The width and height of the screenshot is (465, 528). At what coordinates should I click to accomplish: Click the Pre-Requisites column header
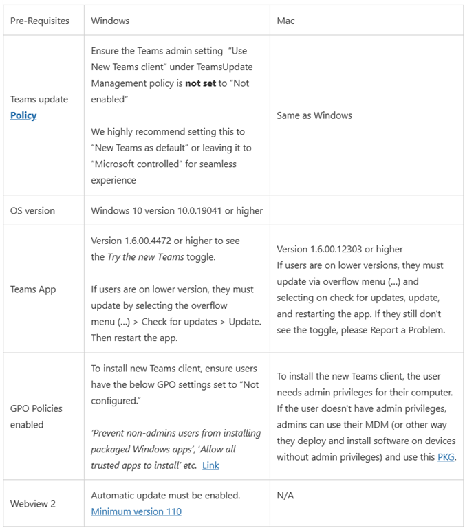(x=40, y=21)
